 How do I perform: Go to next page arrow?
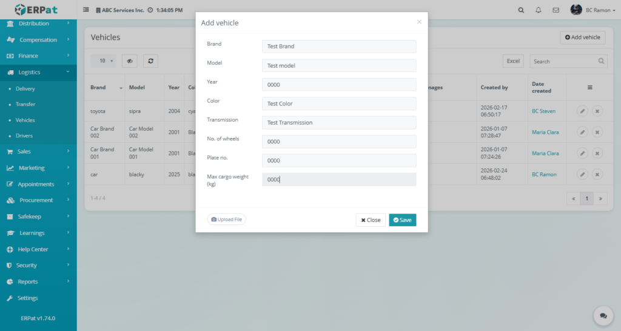(x=600, y=198)
